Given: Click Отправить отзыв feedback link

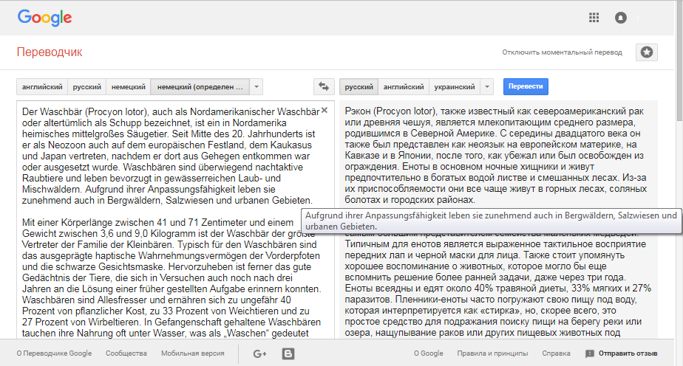Looking at the screenshot, I should [x=628, y=353].
